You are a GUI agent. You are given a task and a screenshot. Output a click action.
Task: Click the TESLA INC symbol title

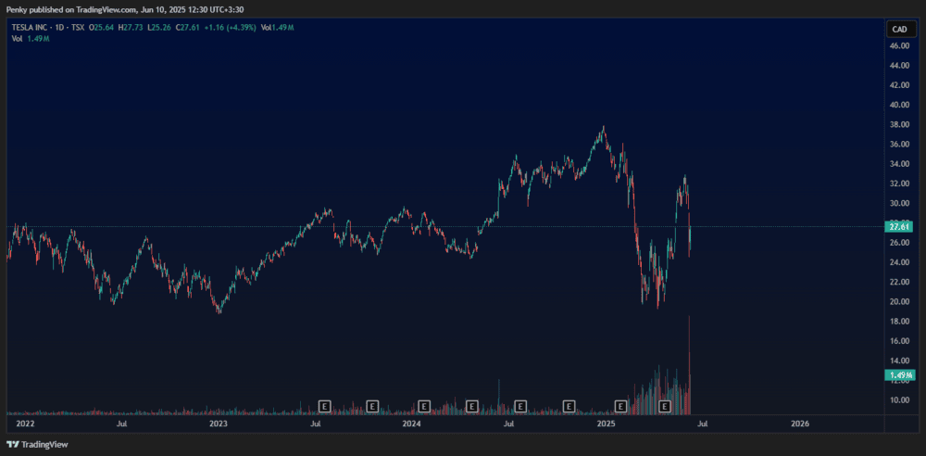click(x=29, y=28)
